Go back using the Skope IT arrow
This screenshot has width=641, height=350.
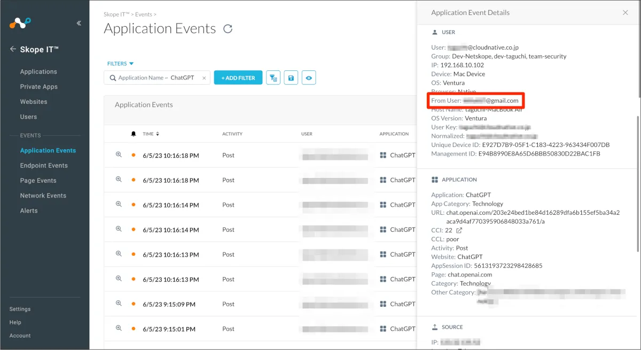pos(13,50)
